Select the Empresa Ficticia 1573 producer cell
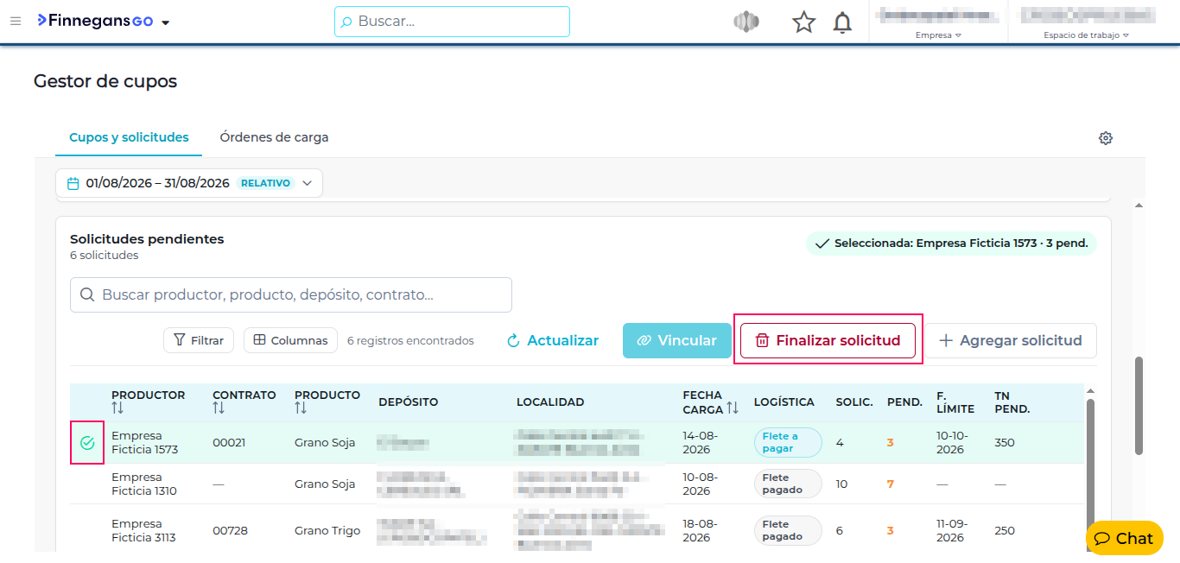 (145, 442)
